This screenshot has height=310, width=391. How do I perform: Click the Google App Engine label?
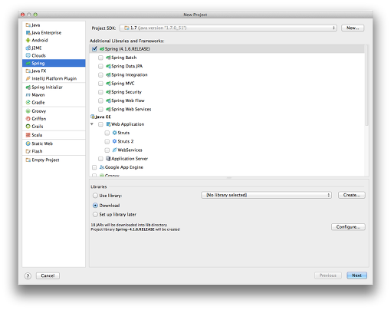[x=124, y=167]
